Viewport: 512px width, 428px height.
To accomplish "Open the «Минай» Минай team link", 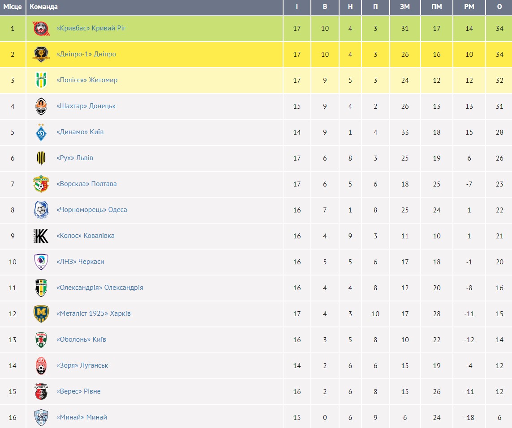I will click(82, 417).
